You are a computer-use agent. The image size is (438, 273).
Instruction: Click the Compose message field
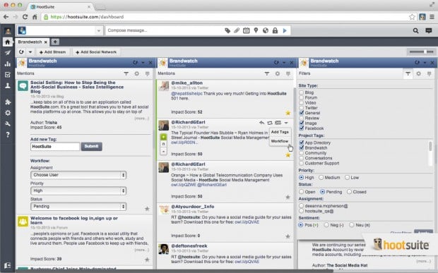[165, 30]
